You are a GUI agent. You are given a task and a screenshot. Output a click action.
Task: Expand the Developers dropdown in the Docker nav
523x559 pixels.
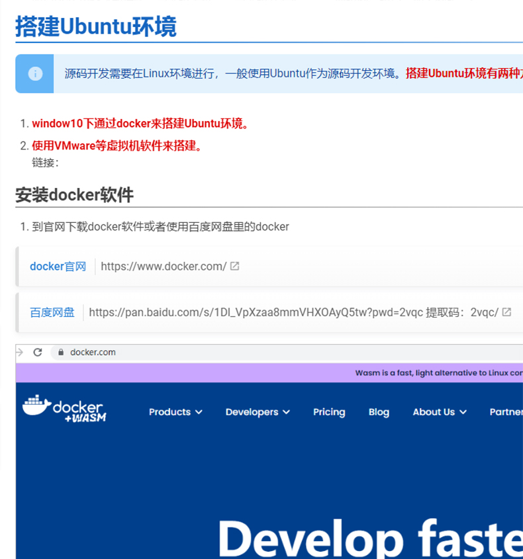(258, 411)
